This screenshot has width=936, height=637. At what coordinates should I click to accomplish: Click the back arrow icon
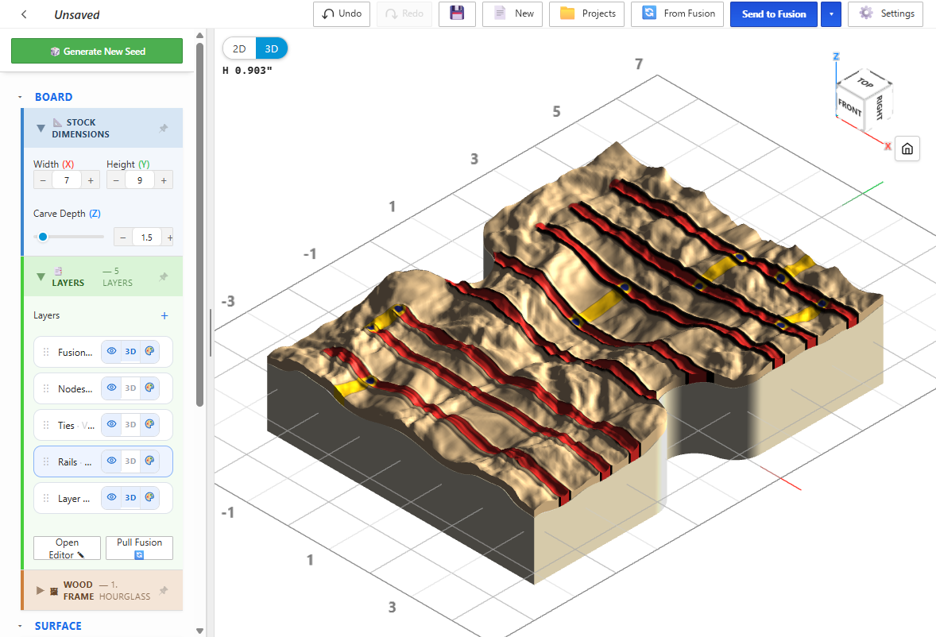[24, 14]
